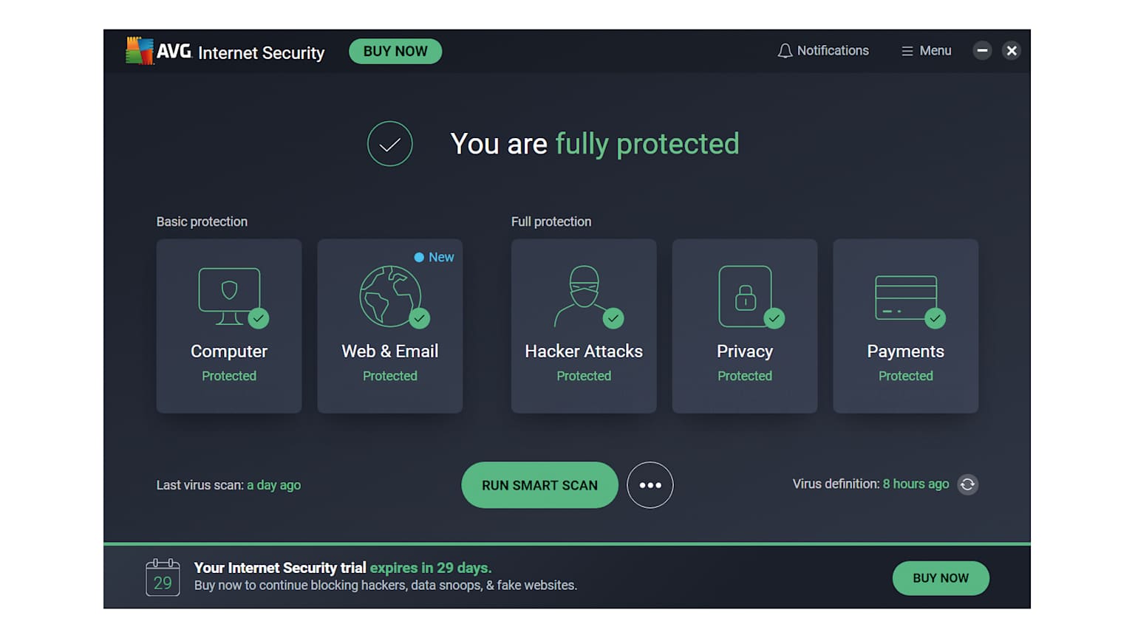Open additional scan options with the ellipsis
The height and width of the screenshot is (638, 1135).
click(x=650, y=485)
